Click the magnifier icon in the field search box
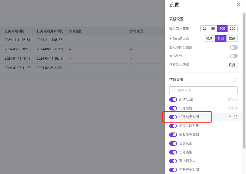Image resolution: width=246 pixels, height=174 pixels. tap(173, 90)
